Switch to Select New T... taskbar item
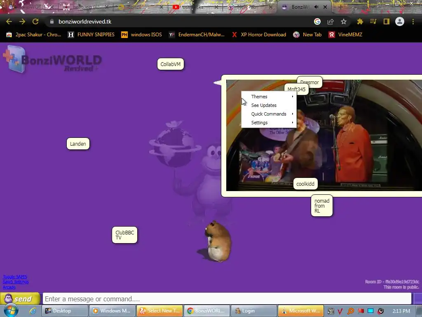The width and height of the screenshot is (422, 317). [159, 311]
